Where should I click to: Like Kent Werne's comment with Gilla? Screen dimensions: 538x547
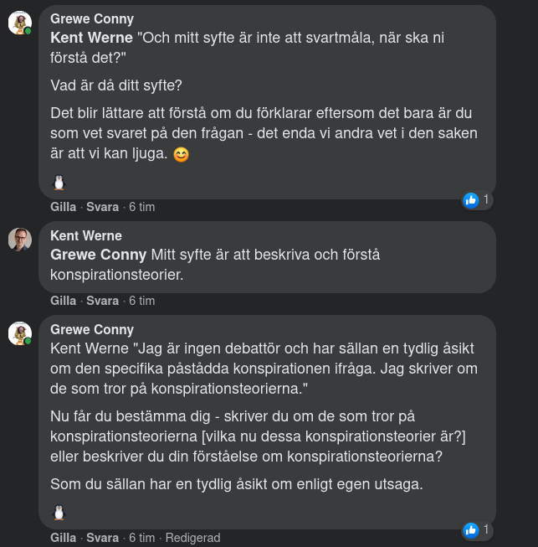coord(63,301)
